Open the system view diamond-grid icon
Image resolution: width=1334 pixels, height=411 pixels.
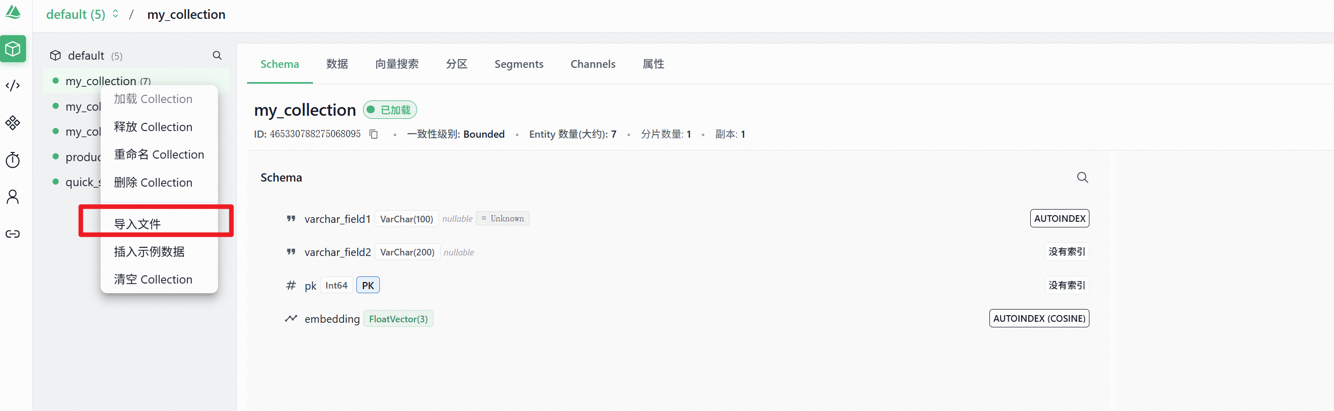[x=13, y=123]
